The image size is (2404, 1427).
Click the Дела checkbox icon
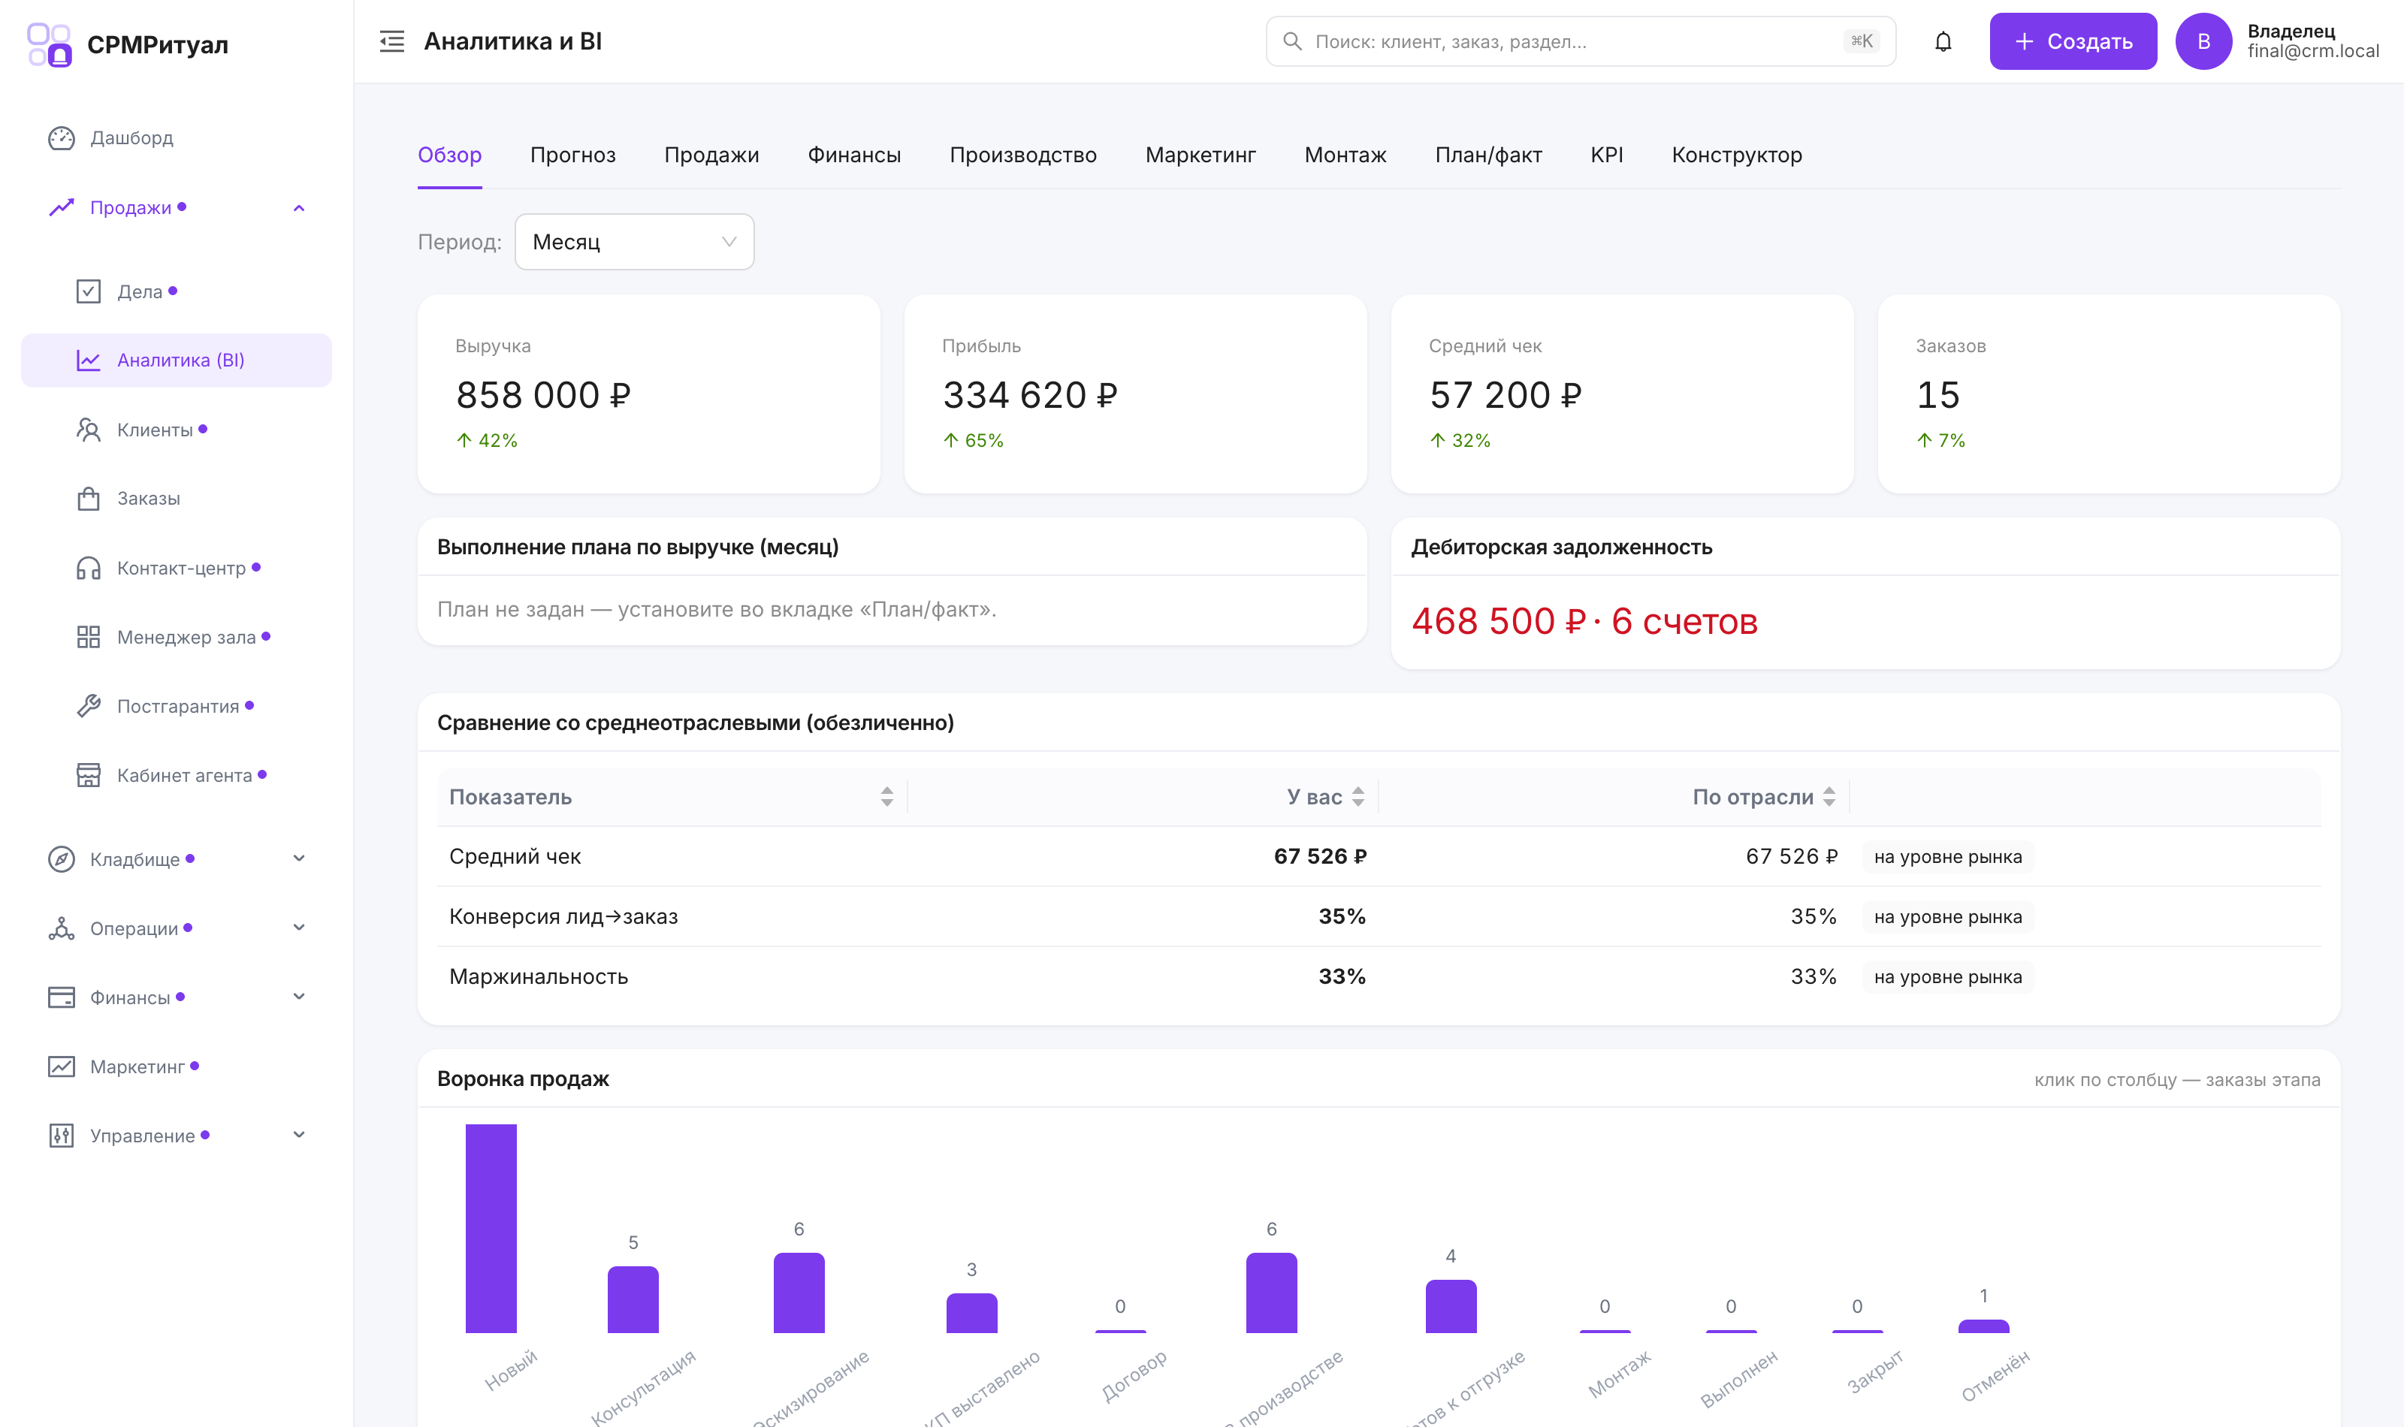[89, 291]
